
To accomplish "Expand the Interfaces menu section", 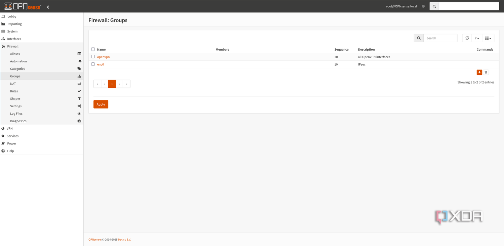I will pyautogui.click(x=42, y=39).
